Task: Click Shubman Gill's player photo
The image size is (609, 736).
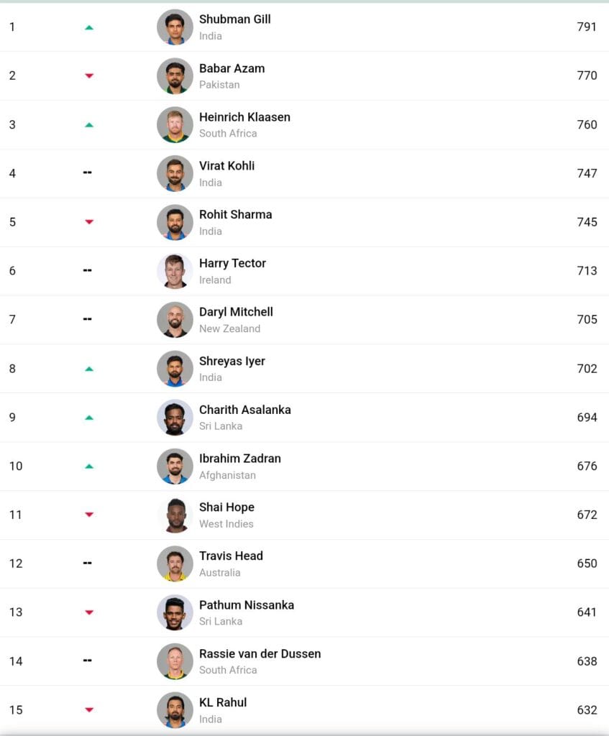Action: pos(175,27)
